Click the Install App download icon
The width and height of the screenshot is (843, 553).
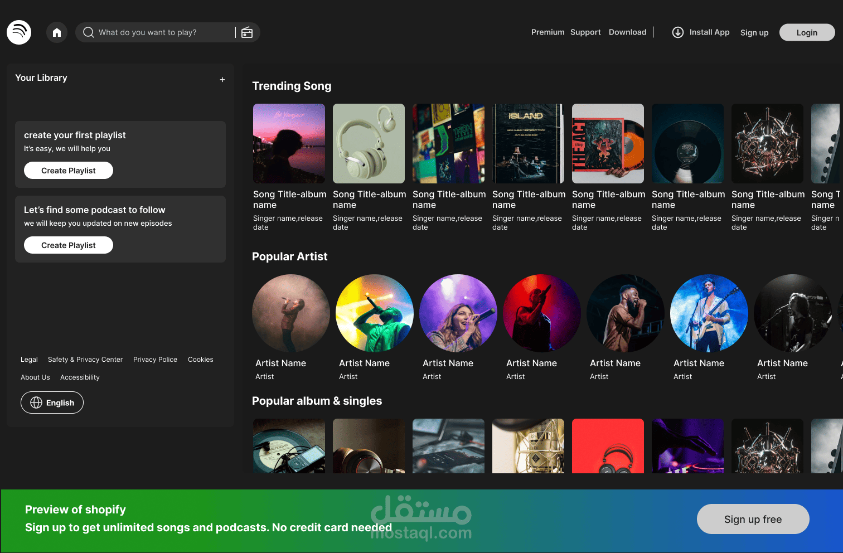pyautogui.click(x=678, y=32)
